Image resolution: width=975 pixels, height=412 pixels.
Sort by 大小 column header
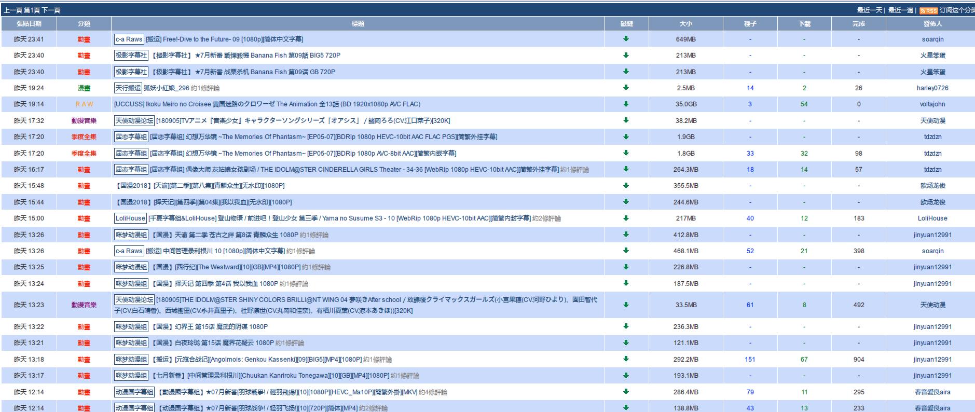pyautogui.click(x=686, y=23)
